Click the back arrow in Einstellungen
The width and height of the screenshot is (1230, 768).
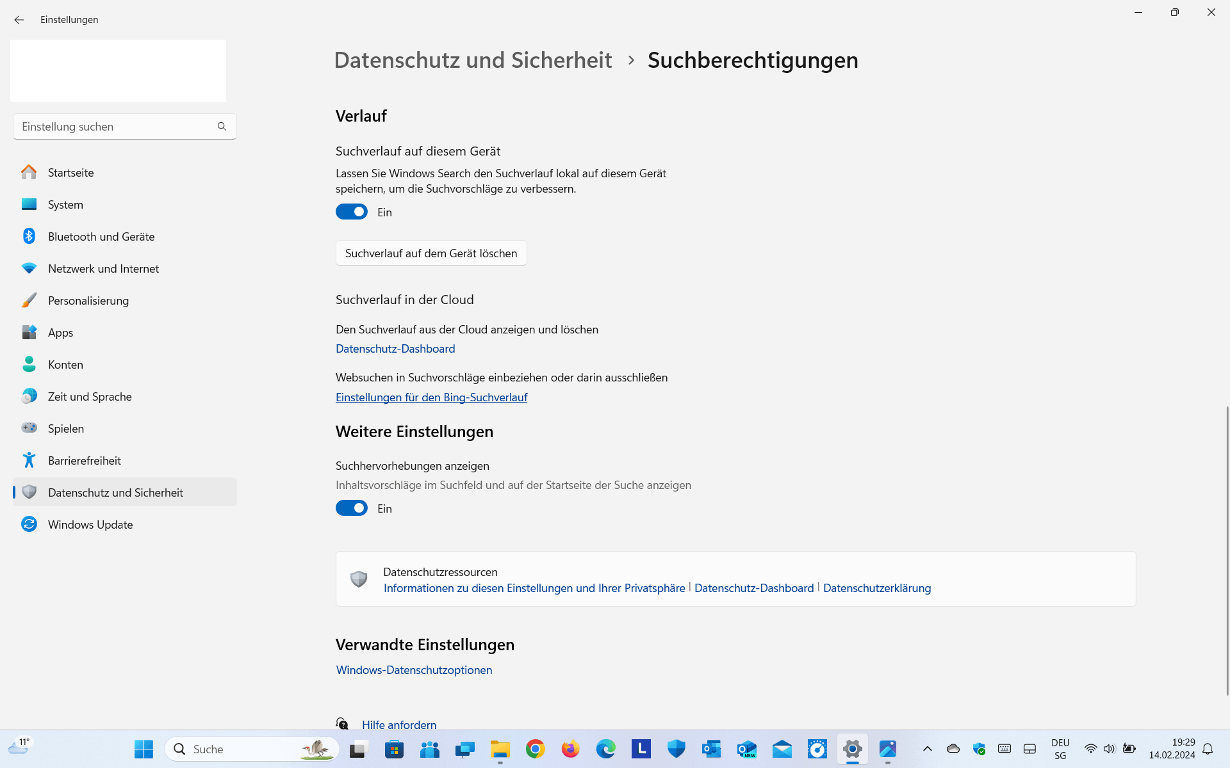[x=19, y=20]
